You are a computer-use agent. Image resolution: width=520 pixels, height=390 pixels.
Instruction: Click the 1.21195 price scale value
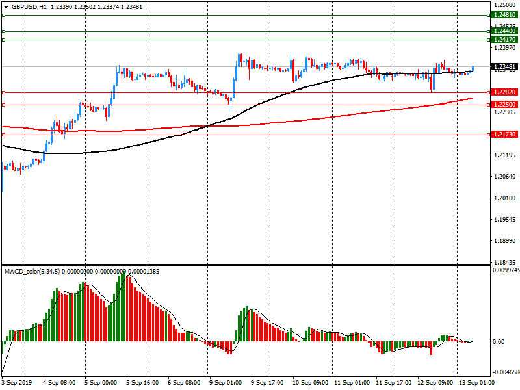point(505,155)
